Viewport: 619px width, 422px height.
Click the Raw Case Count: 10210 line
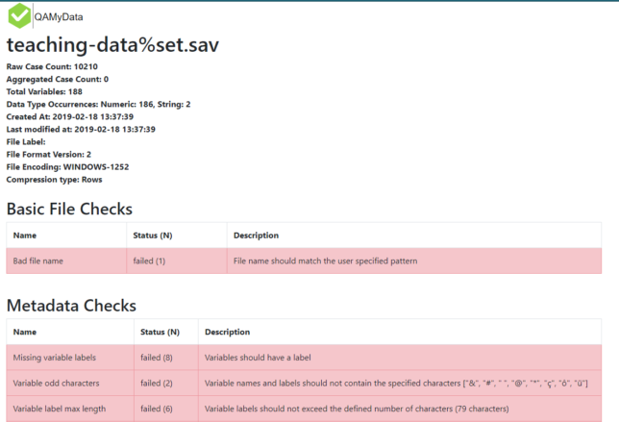click(x=52, y=66)
